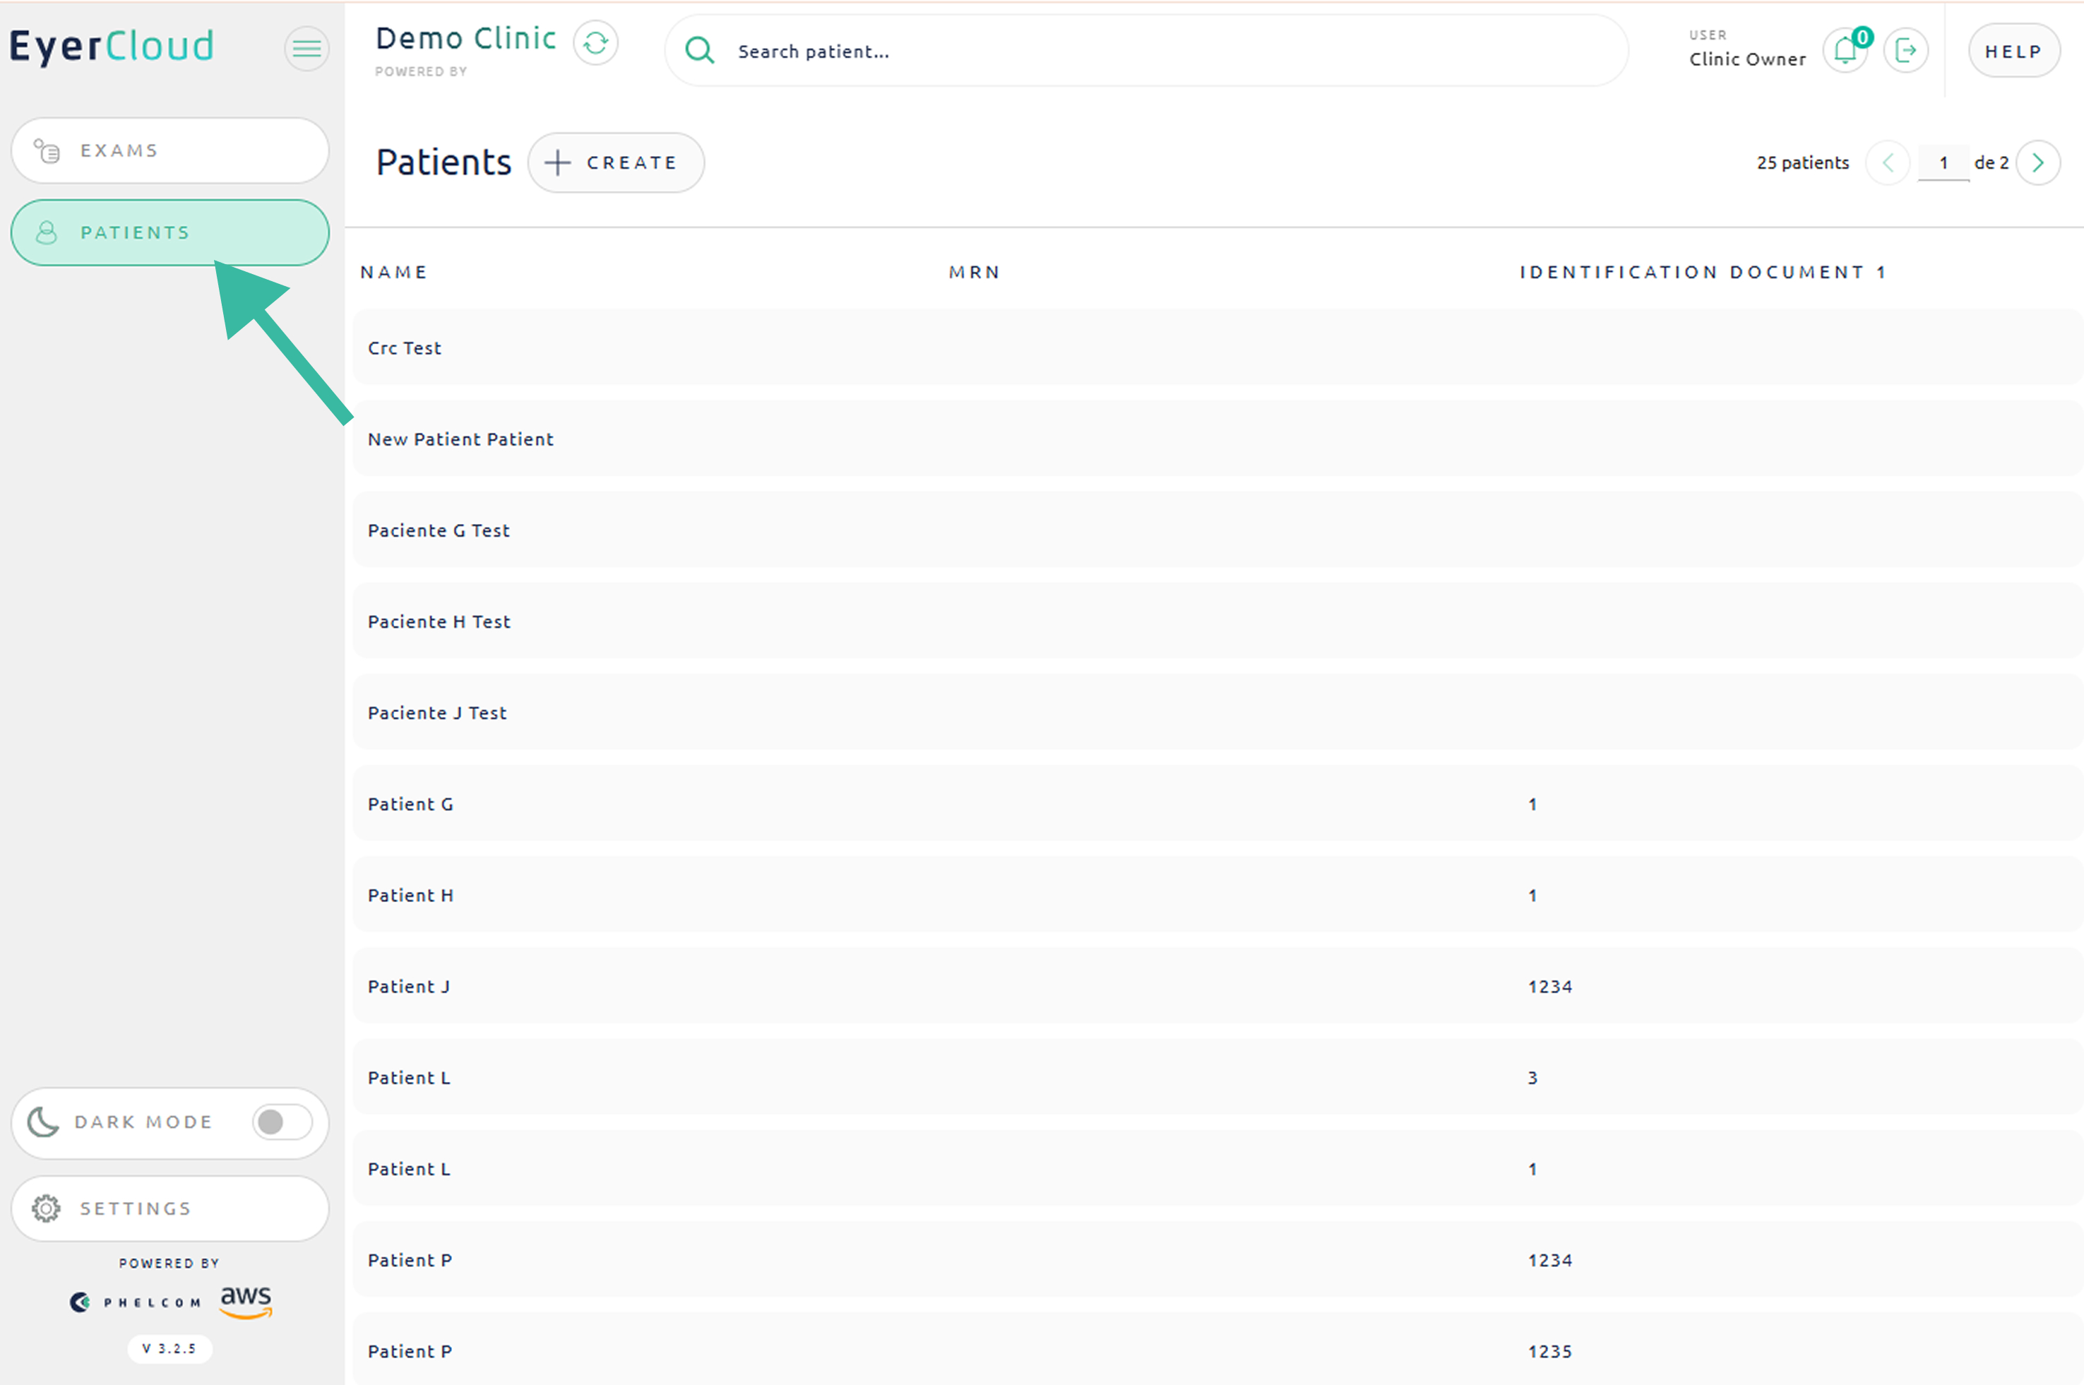2084x1385 pixels.
Task: Open the notifications bell
Action: pos(1845,50)
